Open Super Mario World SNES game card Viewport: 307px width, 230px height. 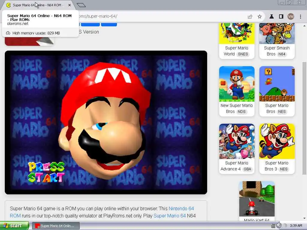point(237,41)
